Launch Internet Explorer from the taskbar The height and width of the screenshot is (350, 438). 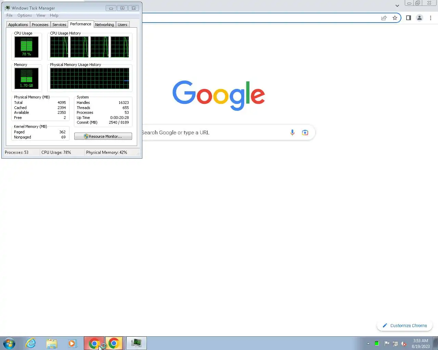point(31,343)
